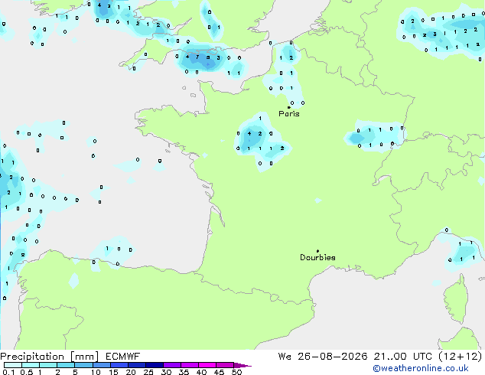Select the 40–45 mm legend swatch
This screenshot has width=485, height=375.
point(207,365)
